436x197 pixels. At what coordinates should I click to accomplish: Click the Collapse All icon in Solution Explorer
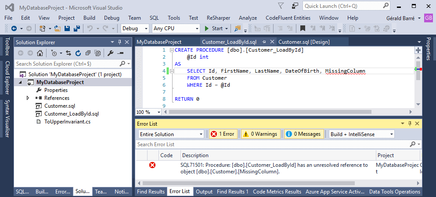pos(87,53)
